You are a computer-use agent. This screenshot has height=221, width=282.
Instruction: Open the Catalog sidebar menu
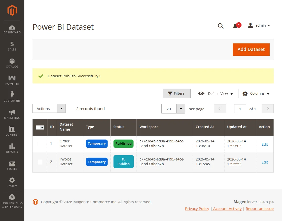click(12, 63)
